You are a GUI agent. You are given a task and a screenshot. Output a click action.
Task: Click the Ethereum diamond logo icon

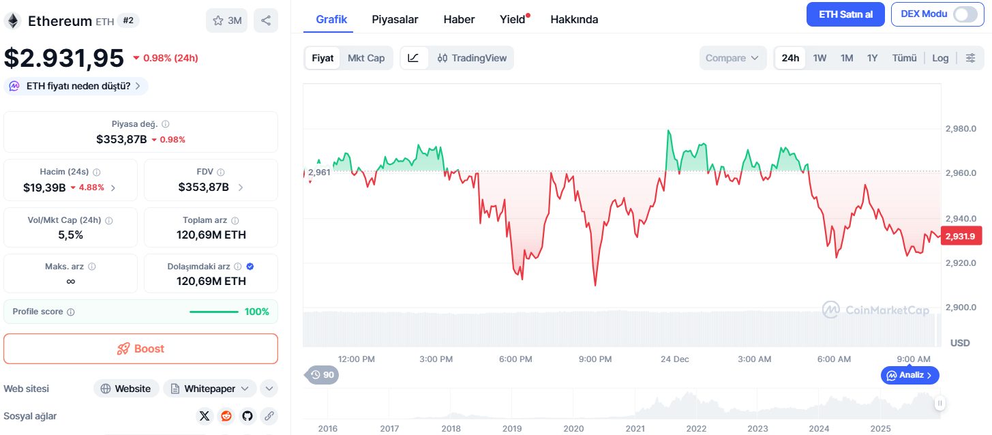tap(12, 21)
